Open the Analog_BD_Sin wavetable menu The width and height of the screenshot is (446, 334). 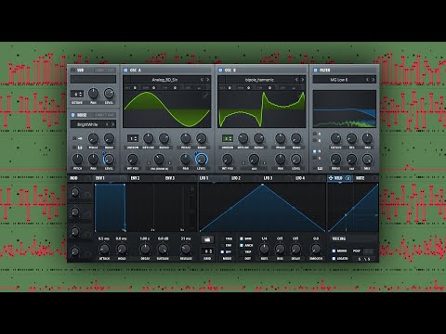tap(164, 80)
